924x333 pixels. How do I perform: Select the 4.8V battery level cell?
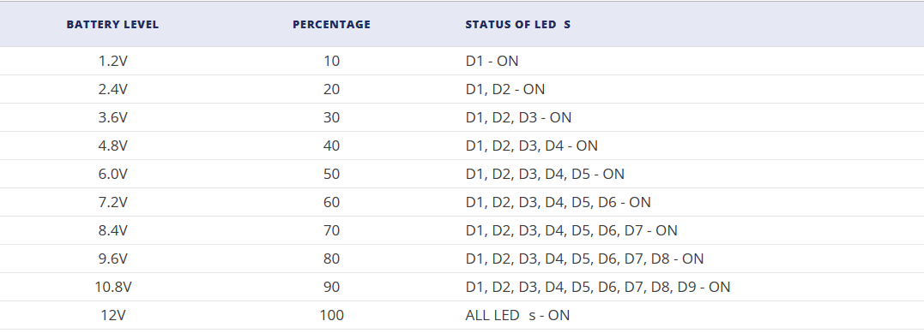112,146
